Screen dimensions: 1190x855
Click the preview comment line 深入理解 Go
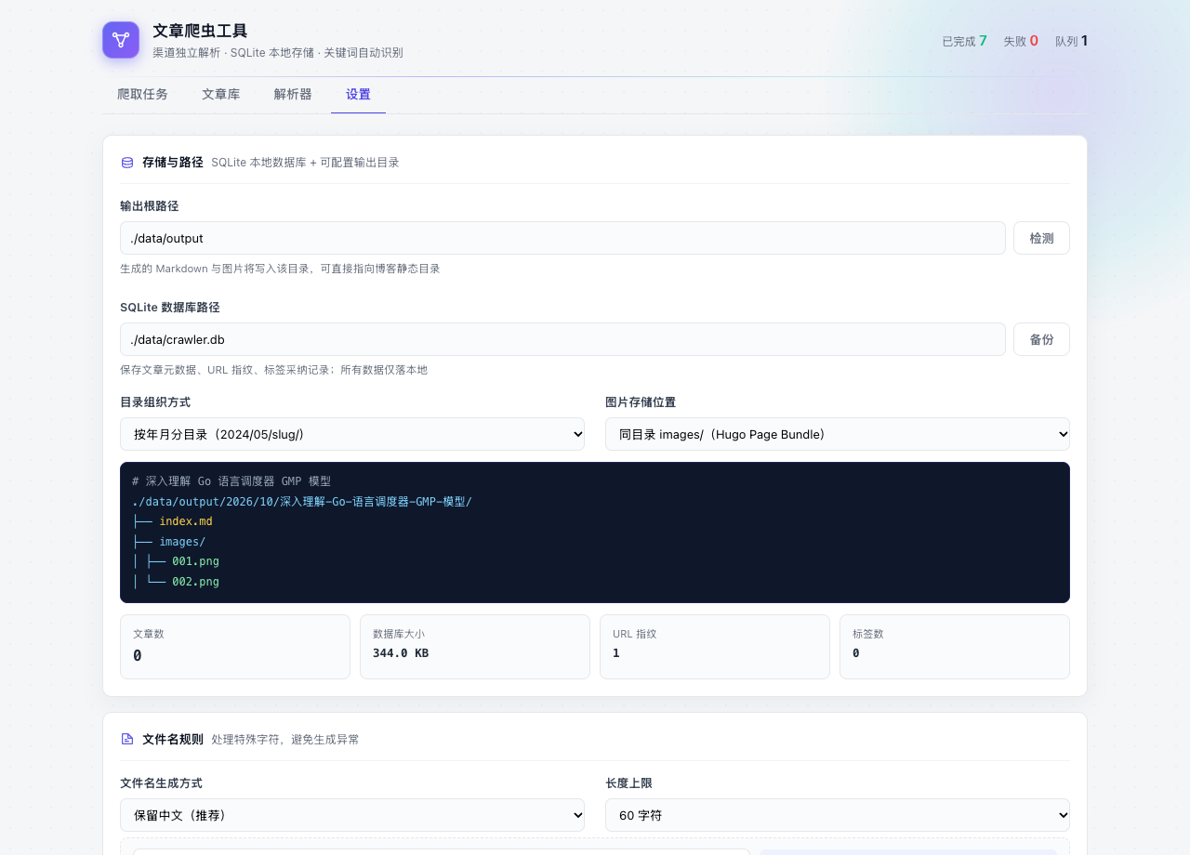[231, 481]
